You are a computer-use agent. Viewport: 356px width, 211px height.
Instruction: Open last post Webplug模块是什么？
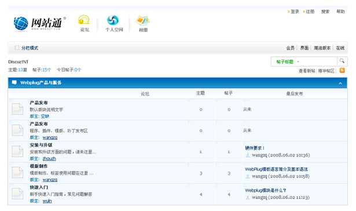pyautogui.click(x=266, y=190)
